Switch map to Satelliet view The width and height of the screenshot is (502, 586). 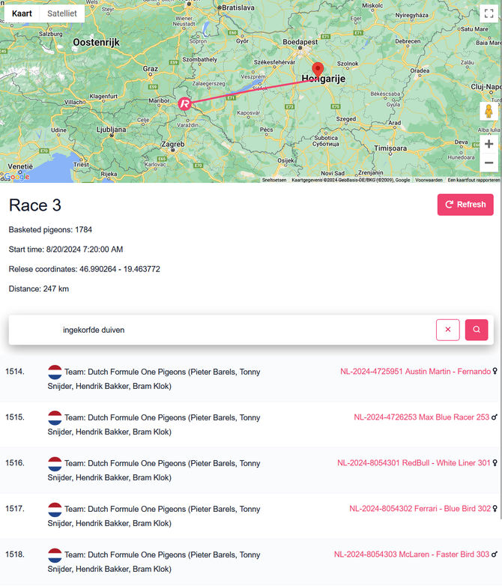62,13
